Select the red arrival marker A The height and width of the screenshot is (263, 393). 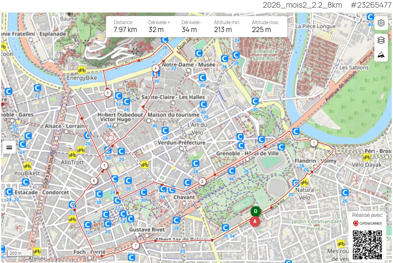(255, 222)
